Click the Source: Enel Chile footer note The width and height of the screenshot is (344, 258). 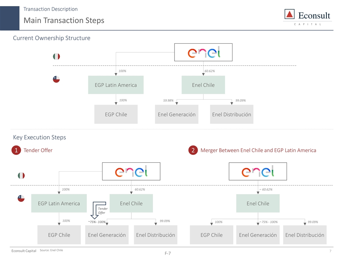pyautogui.click(x=51, y=250)
